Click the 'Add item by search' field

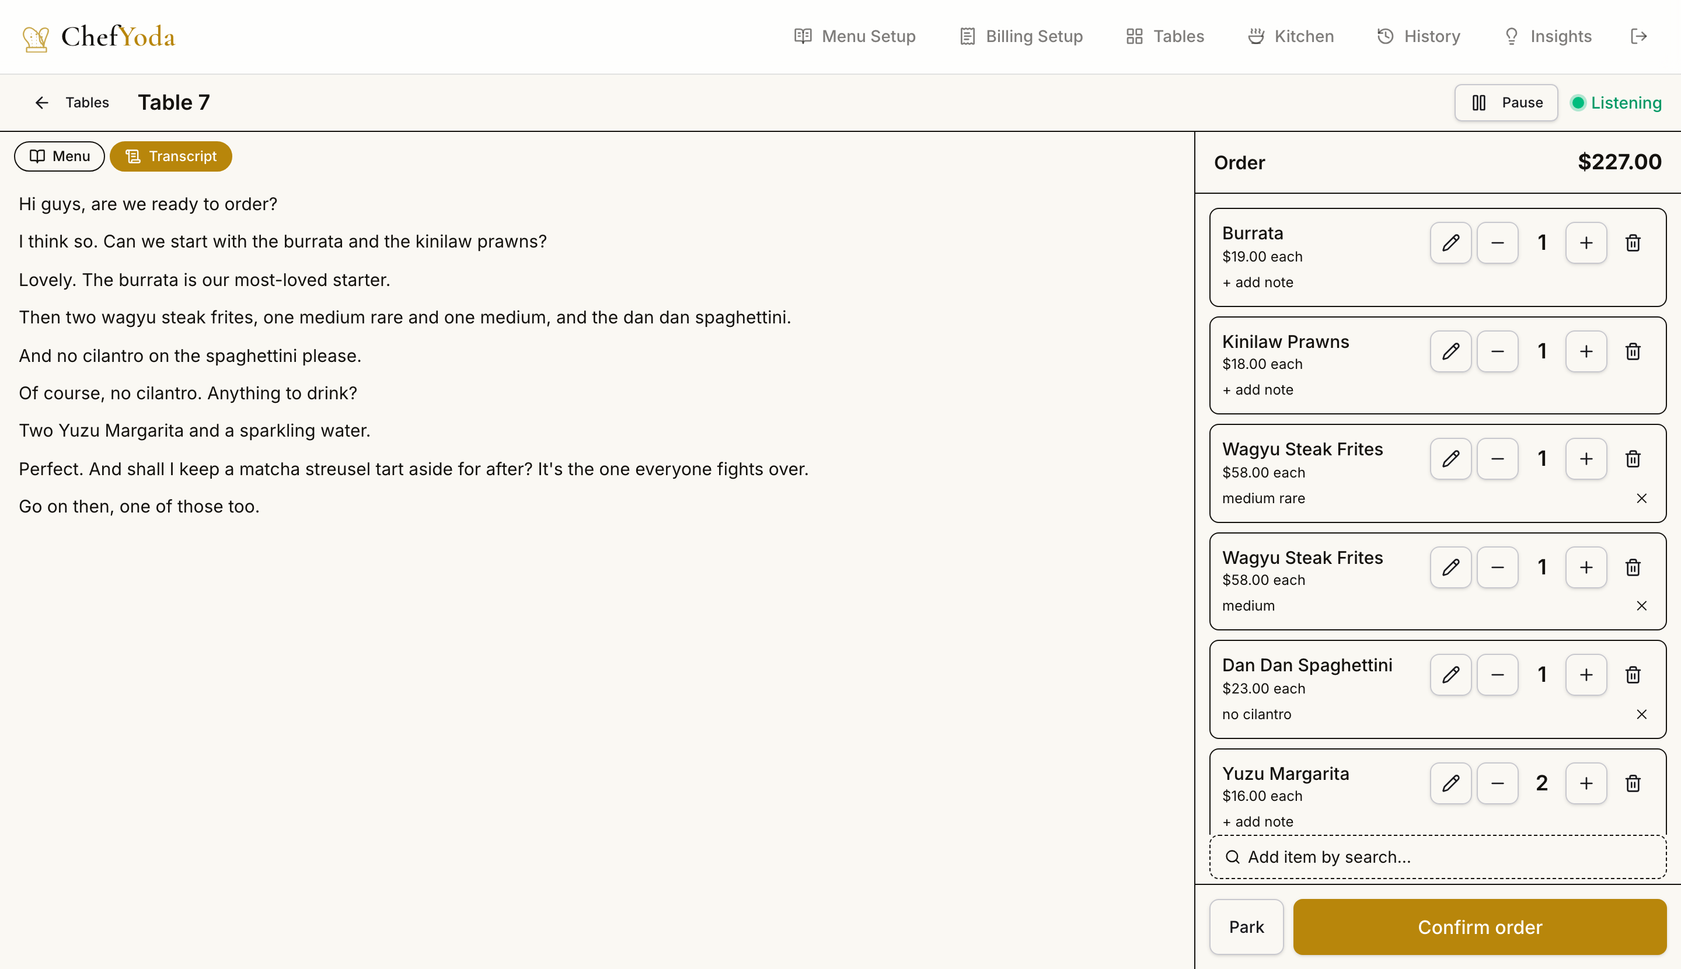click(x=1438, y=857)
